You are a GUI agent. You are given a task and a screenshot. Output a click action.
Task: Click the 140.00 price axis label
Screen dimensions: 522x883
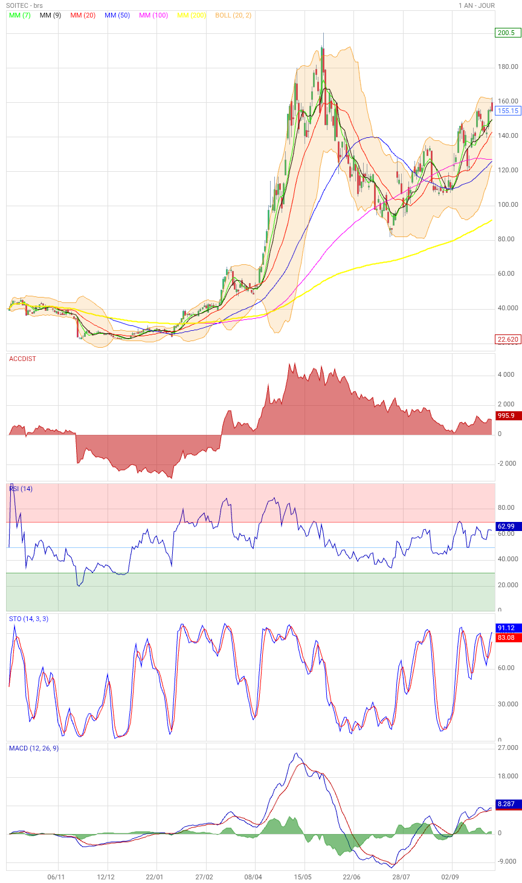pos(508,135)
